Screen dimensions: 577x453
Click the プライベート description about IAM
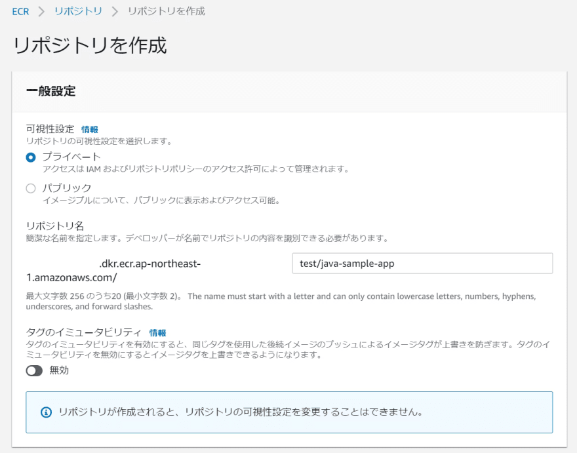[196, 169]
